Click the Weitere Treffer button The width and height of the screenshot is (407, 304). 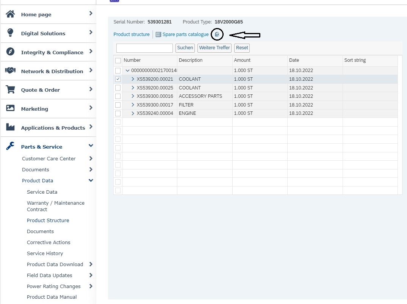coord(214,48)
